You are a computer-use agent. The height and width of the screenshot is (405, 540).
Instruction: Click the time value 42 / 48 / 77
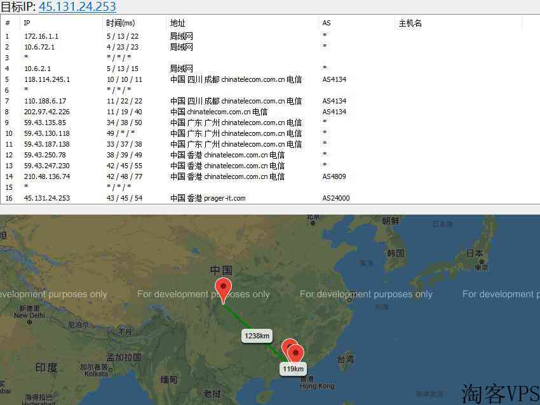pyautogui.click(x=125, y=176)
